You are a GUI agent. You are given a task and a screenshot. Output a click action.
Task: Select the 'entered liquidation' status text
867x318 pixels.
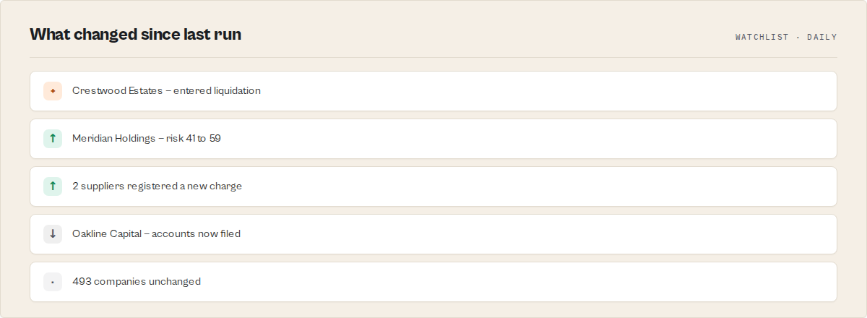pos(217,91)
